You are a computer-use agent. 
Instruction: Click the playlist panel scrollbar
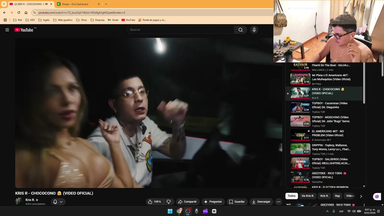[x=364, y=82]
